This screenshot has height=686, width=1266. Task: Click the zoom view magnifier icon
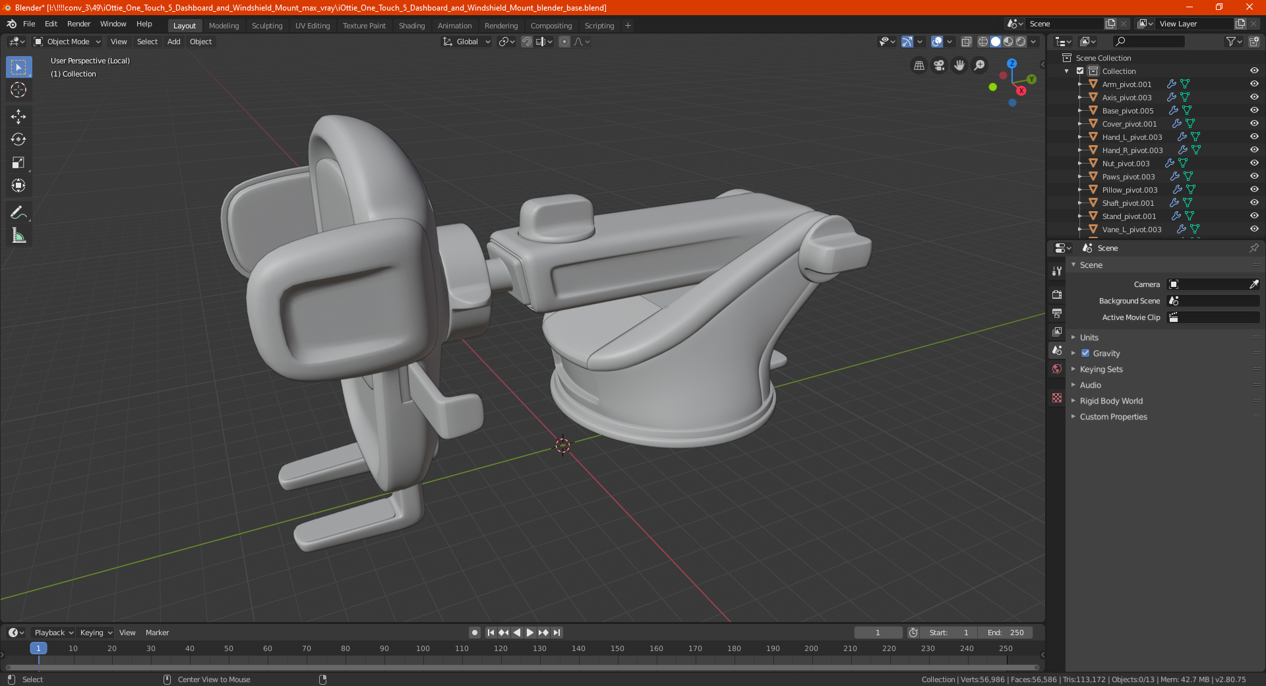980,65
